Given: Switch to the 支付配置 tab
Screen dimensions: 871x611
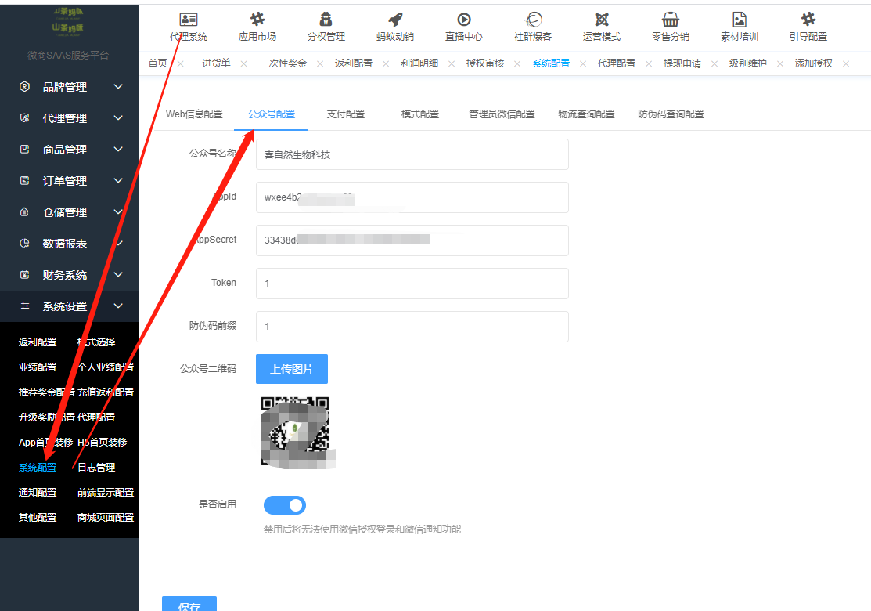Looking at the screenshot, I should (345, 114).
